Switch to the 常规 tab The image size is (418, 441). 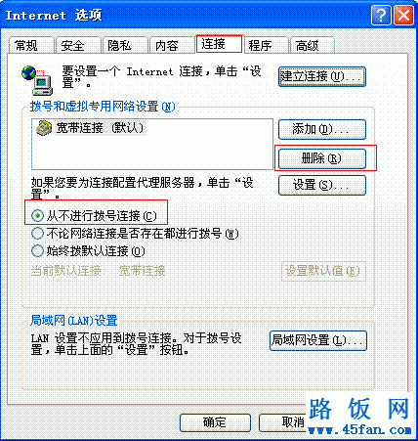tap(31, 45)
